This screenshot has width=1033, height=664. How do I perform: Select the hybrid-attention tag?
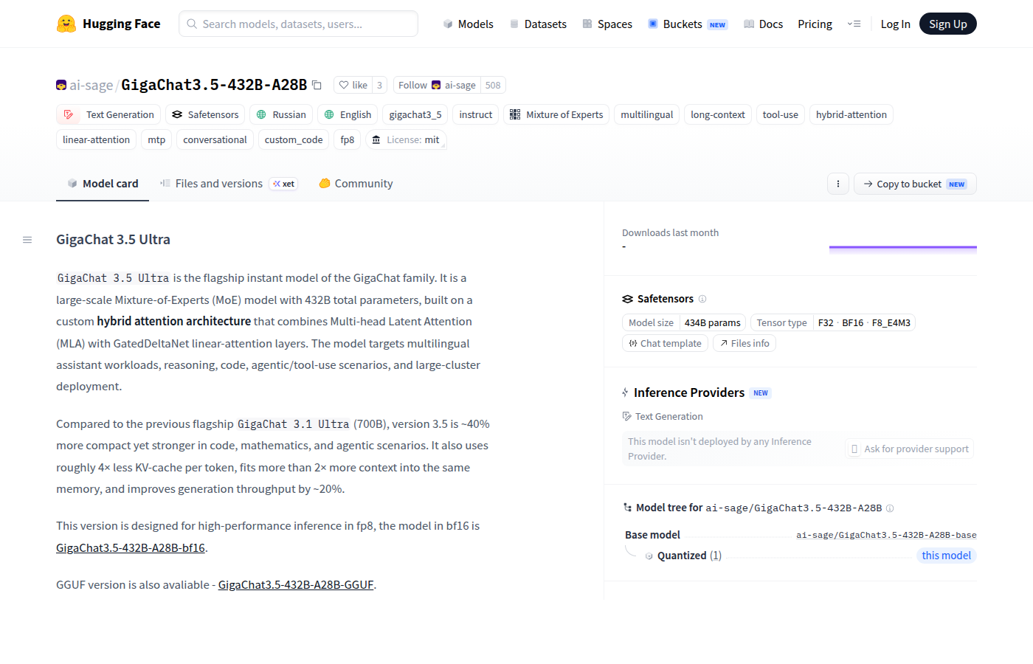coord(851,114)
